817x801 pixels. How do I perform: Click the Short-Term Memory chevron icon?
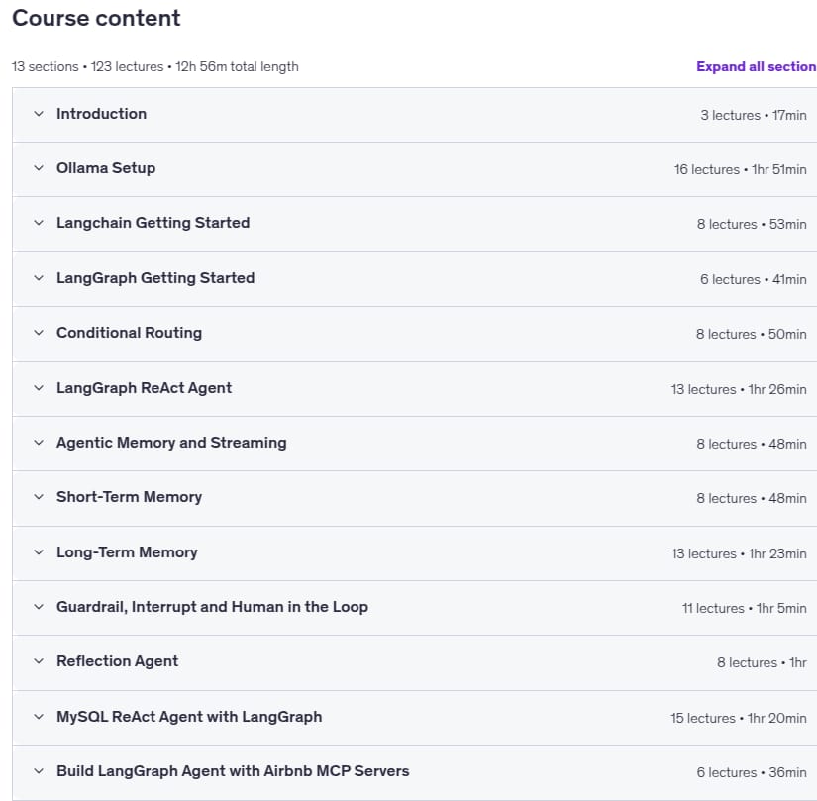pyautogui.click(x=39, y=497)
